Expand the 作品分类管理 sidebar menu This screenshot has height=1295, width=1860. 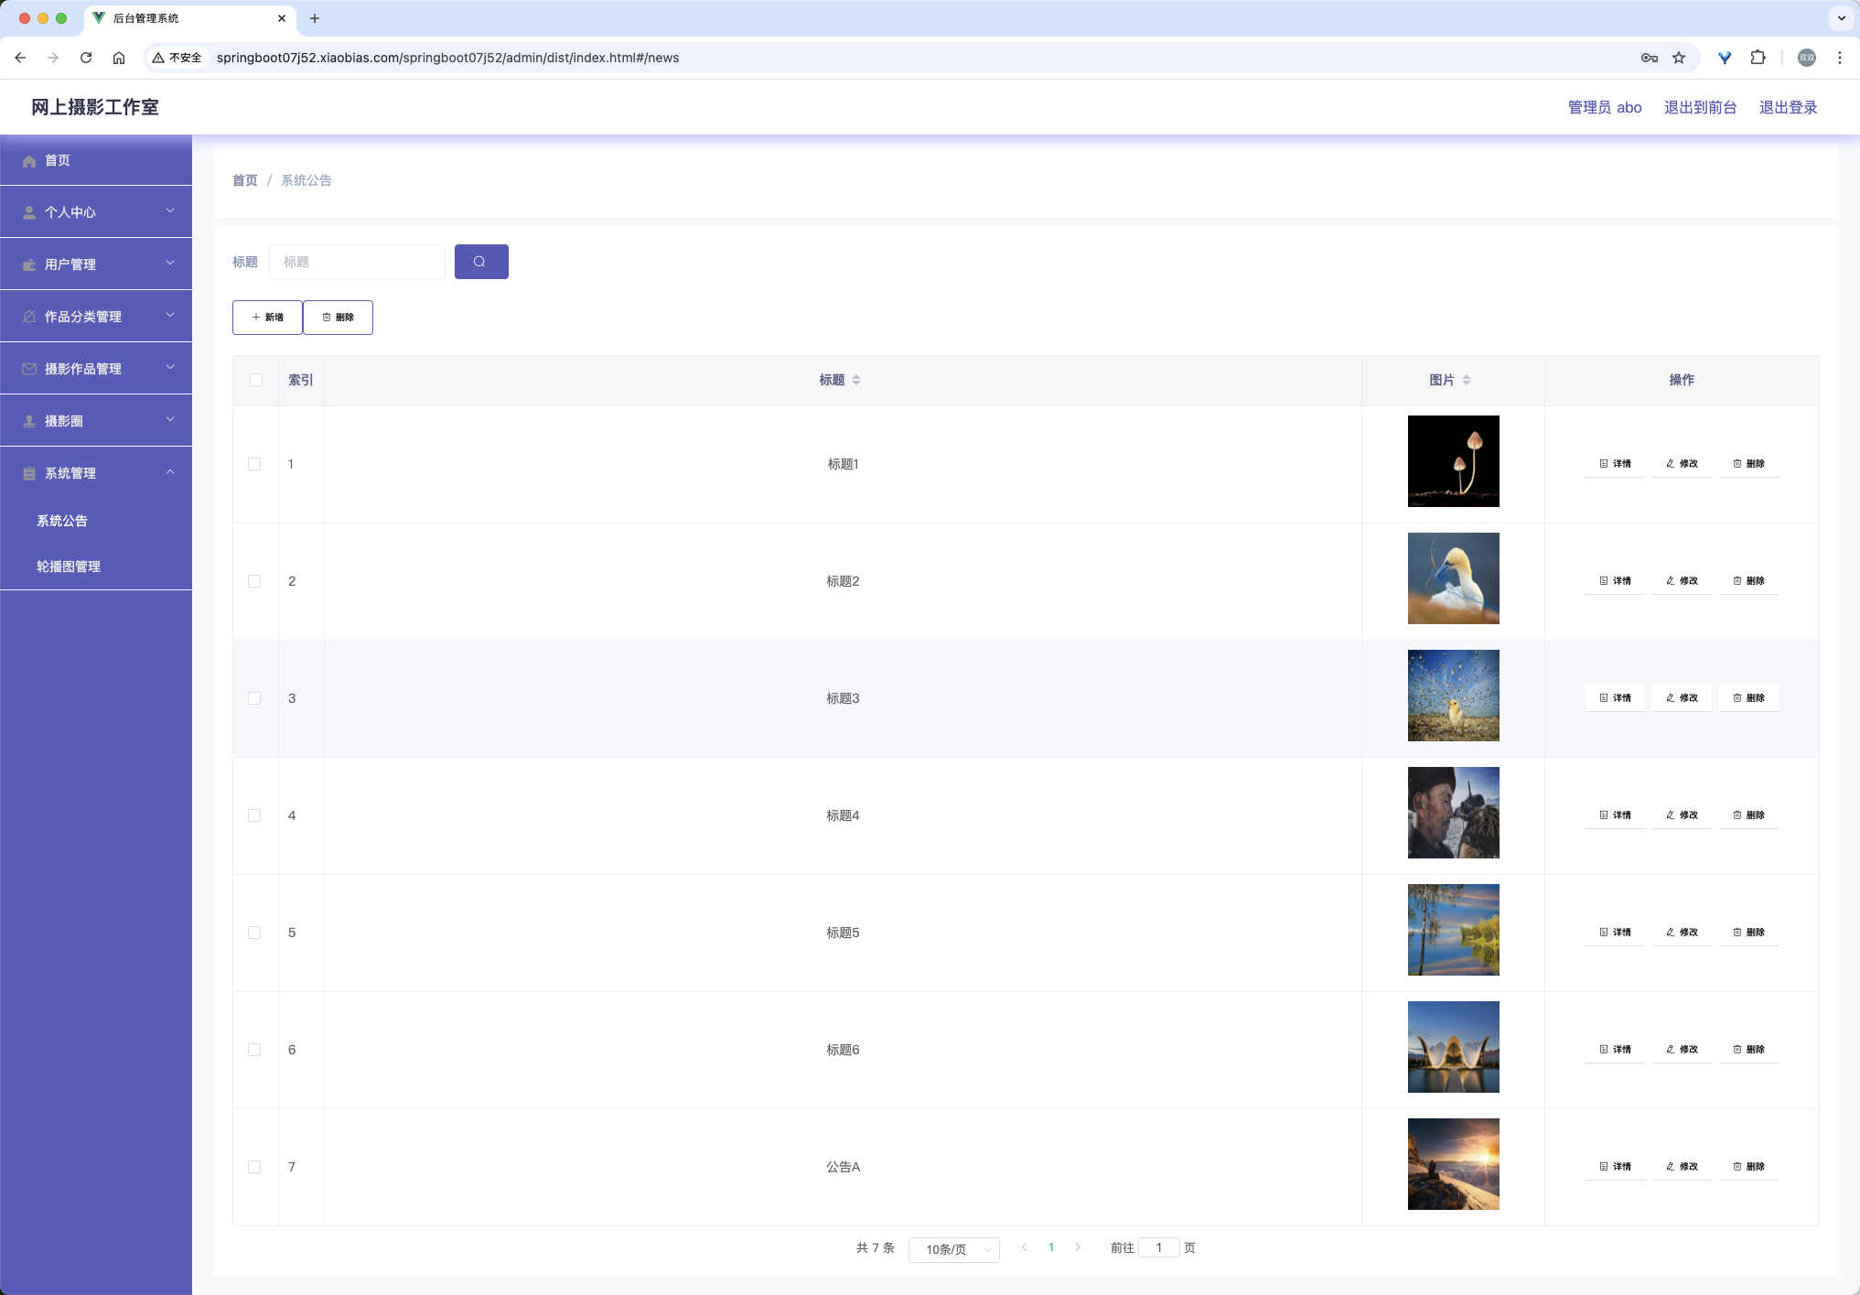(96, 317)
